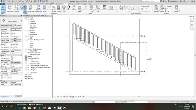This screenshot has height=110, width=196.
Task: Click the Matchline tool
Action: tap(145, 6)
